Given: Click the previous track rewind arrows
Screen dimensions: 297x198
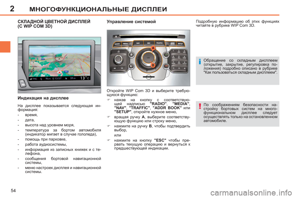Looking at the screenshot, I should [x=115, y=68].
